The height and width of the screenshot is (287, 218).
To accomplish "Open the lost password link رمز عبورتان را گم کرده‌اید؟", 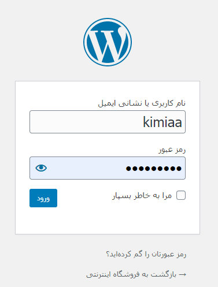I will tap(146, 254).
